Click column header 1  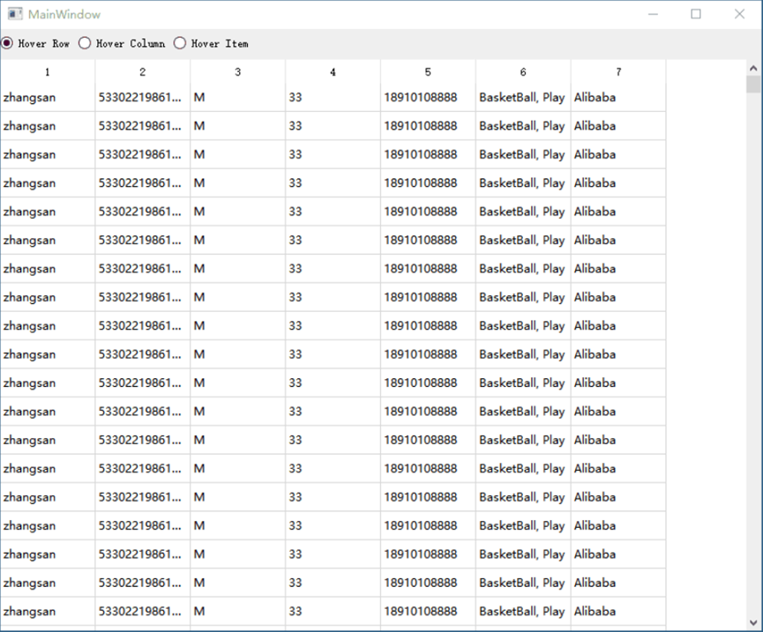[48, 72]
